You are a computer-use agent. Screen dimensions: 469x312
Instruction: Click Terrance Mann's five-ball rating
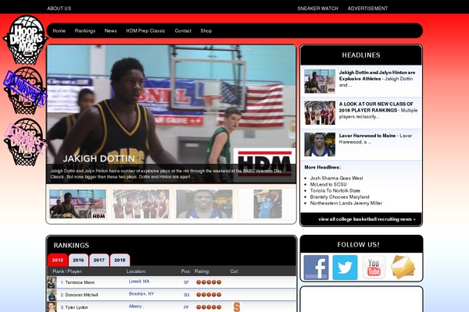(x=209, y=282)
